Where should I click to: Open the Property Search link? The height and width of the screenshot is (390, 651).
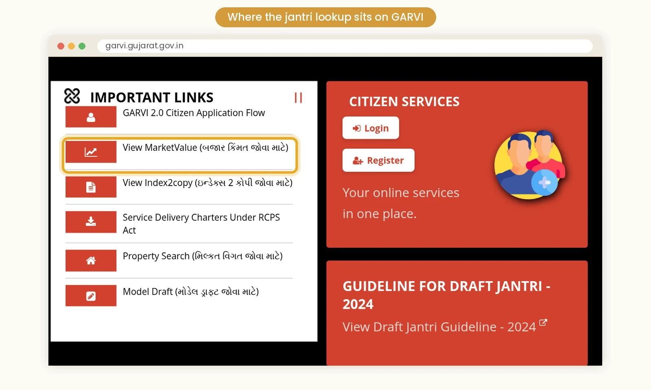[203, 256]
